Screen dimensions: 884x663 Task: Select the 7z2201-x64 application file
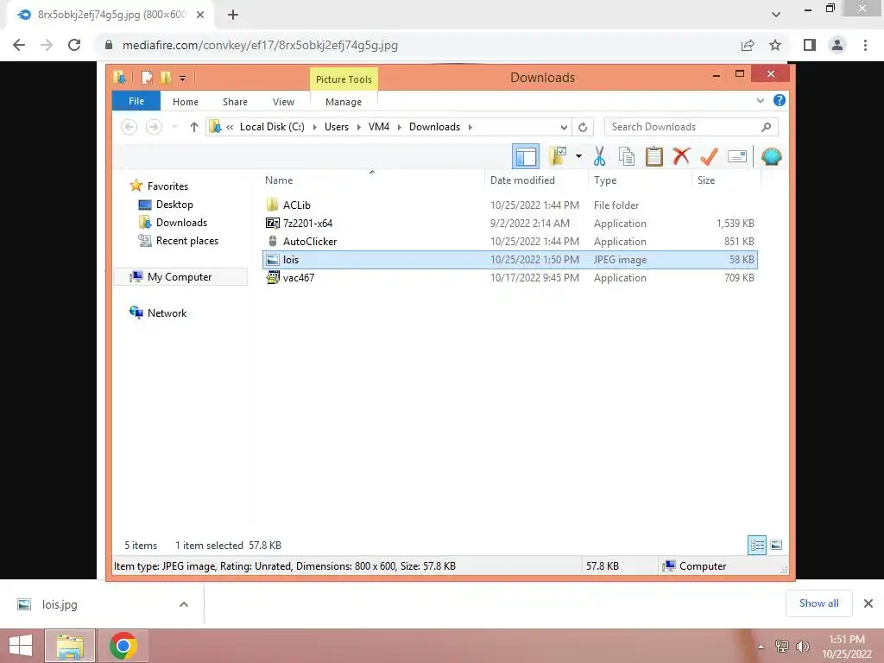[509, 224]
